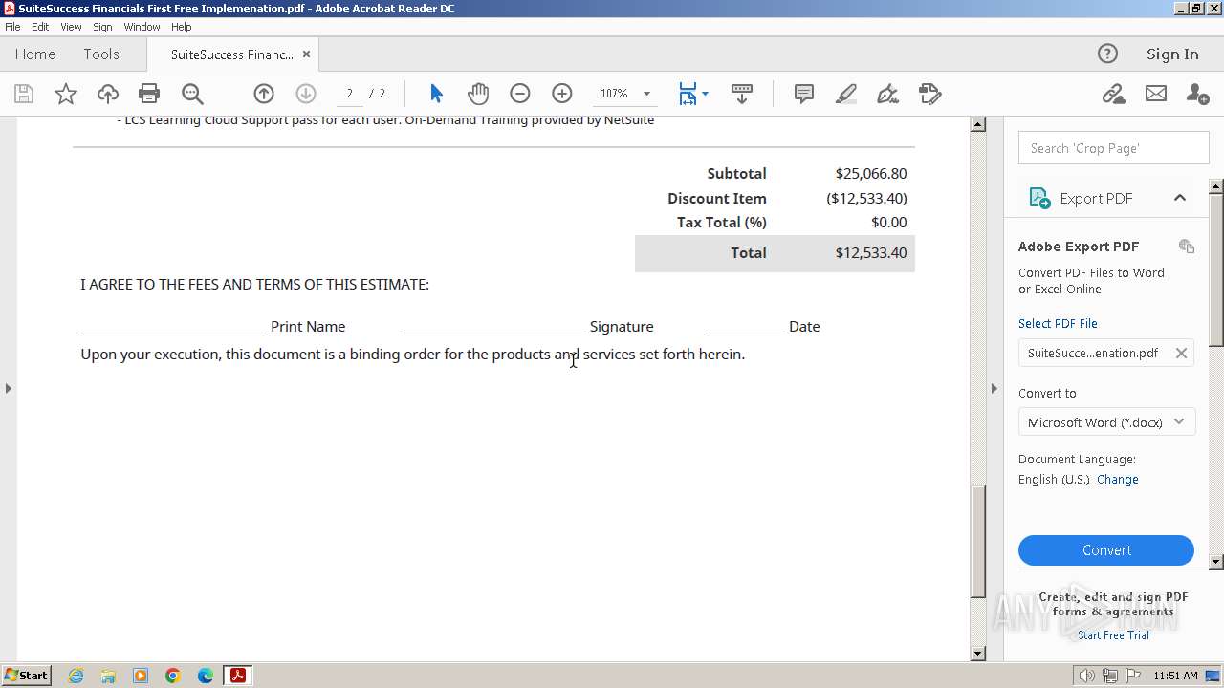The height and width of the screenshot is (688, 1224).
Task: Click Start Free Trial link
Action: (1113, 634)
